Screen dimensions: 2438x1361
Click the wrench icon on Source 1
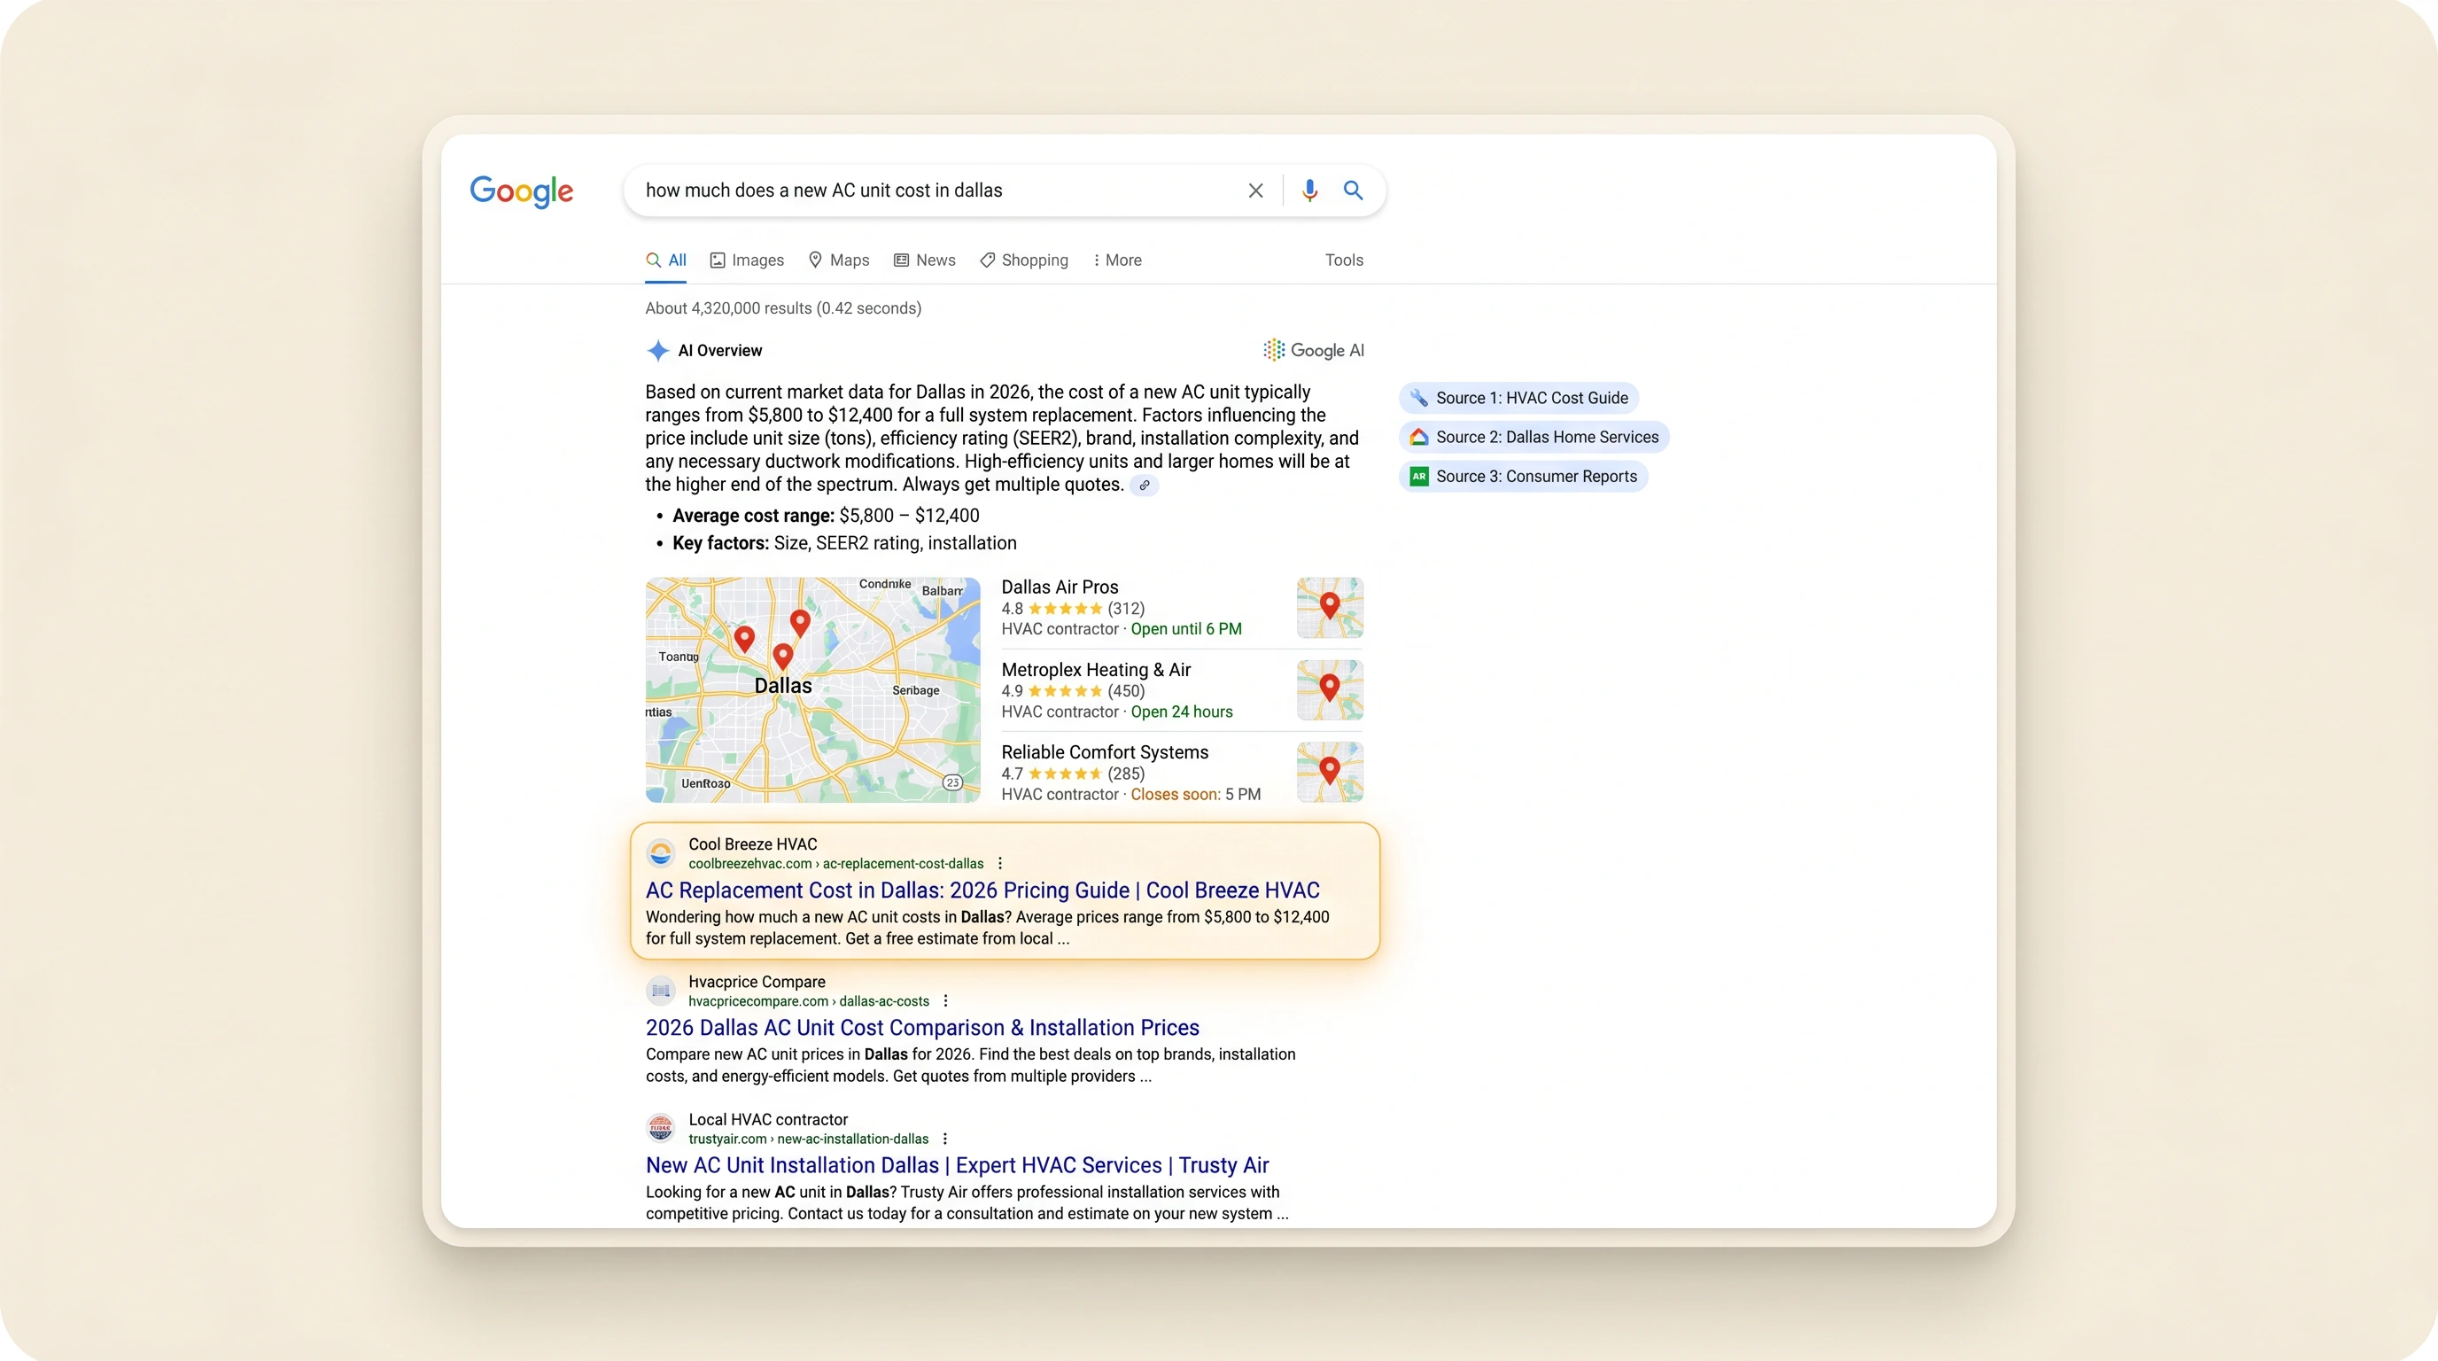[1418, 399]
